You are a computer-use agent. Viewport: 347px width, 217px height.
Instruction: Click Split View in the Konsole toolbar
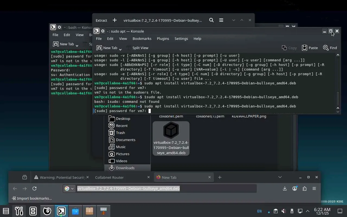click(137, 48)
